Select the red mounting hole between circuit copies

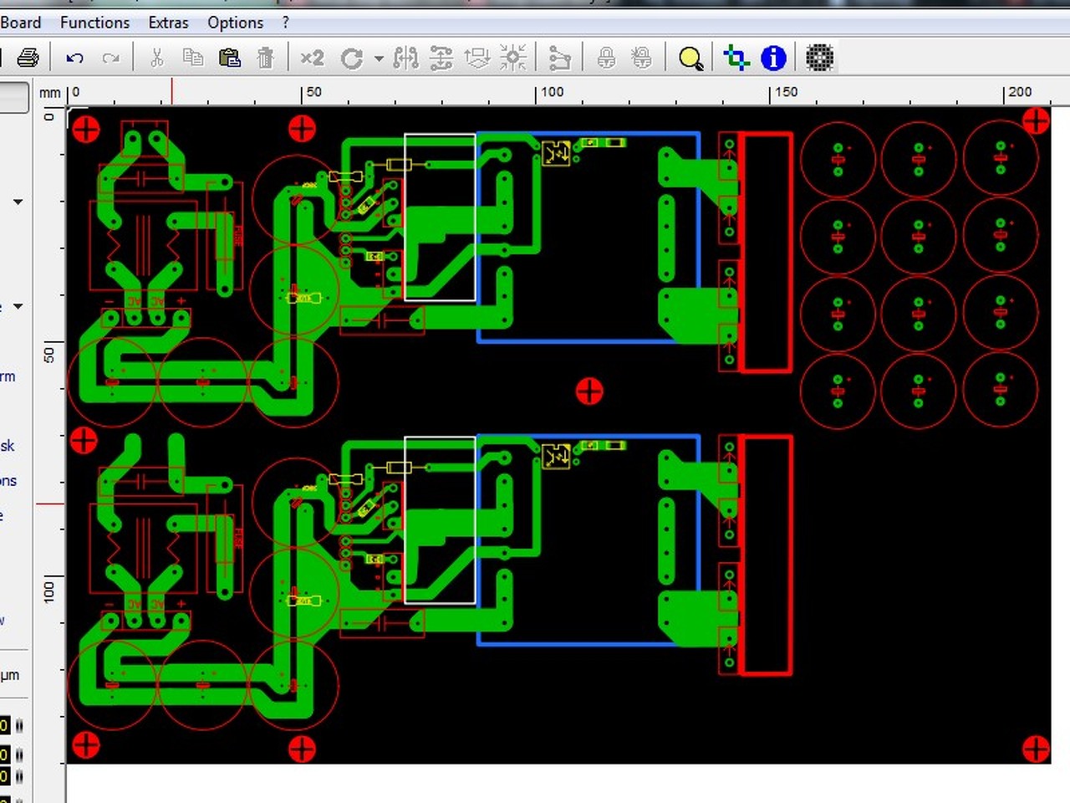(589, 391)
